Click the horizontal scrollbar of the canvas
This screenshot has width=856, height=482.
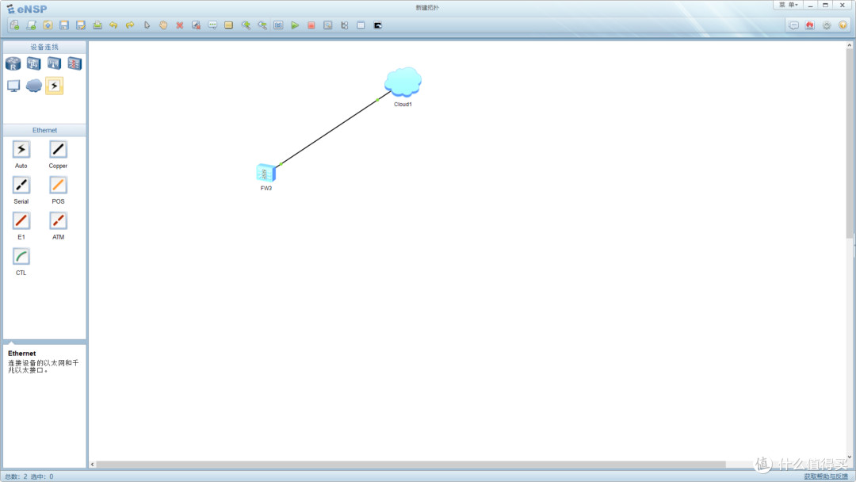click(x=411, y=465)
